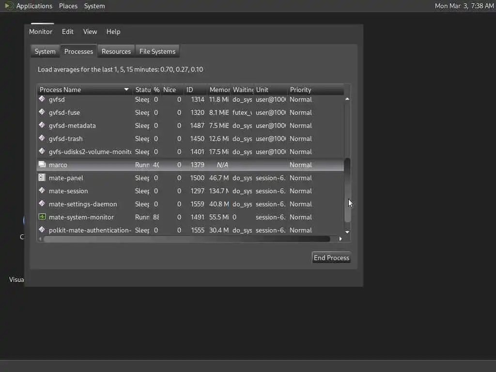496x372 pixels.
Task: Click the vertical scrollbar down arrow
Action: (347, 232)
